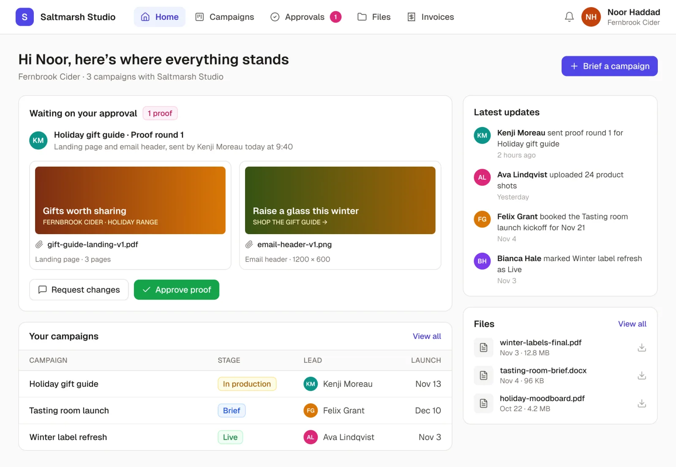Click Felix Grant's FG avatar in Latest updates
Image resolution: width=676 pixels, height=467 pixels.
(x=482, y=219)
